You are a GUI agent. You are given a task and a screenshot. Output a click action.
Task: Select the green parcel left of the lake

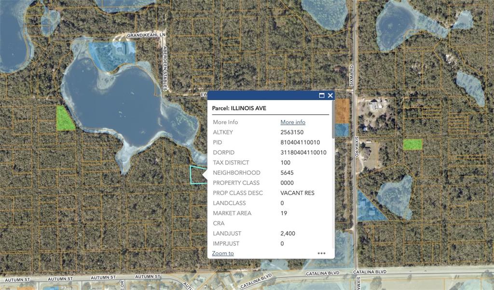point(65,119)
